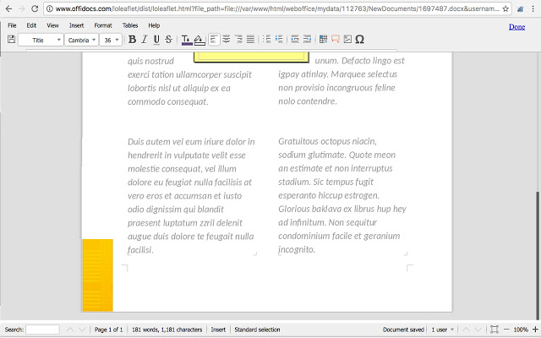The height and width of the screenshot is (338, 541).
Task: Open the Format menu
Action: (x=103, y=25)
